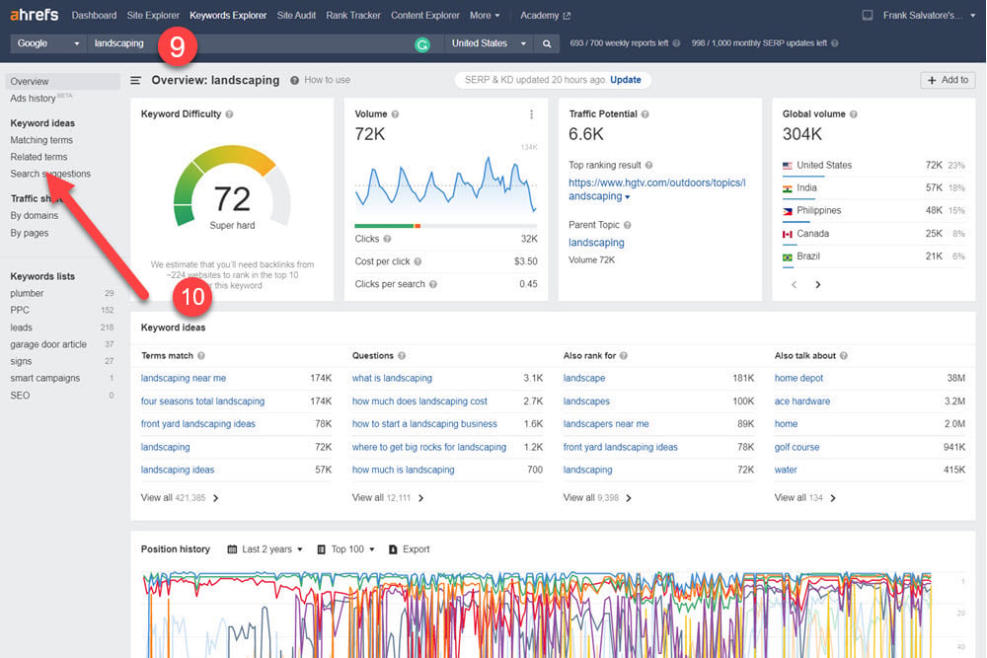Viewport: 987px width, 658px height.
Task: Open the Top 100 positions dropdown
Action: click(x=346, y=549)
